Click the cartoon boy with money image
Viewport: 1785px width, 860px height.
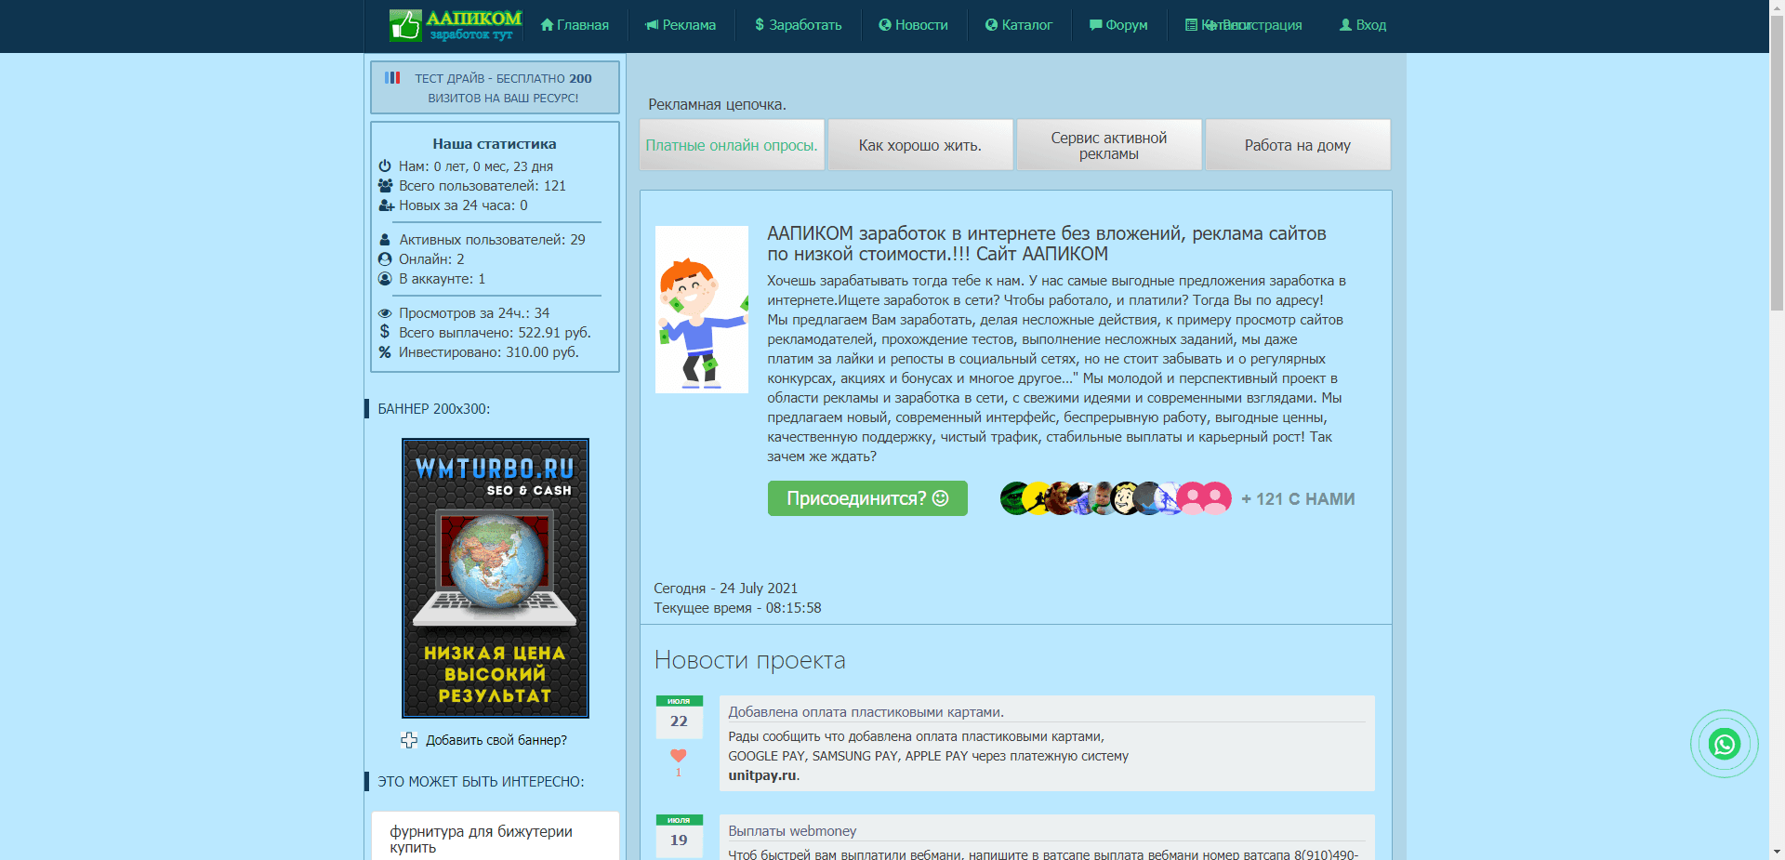click(x=702, y=310)
